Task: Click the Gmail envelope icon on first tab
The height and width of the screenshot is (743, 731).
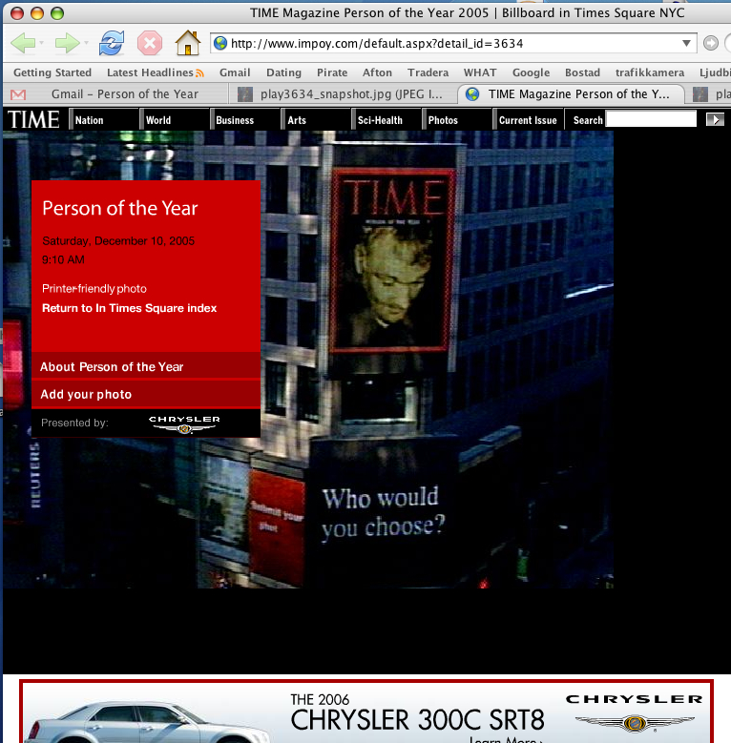Action: click(18, 94)
